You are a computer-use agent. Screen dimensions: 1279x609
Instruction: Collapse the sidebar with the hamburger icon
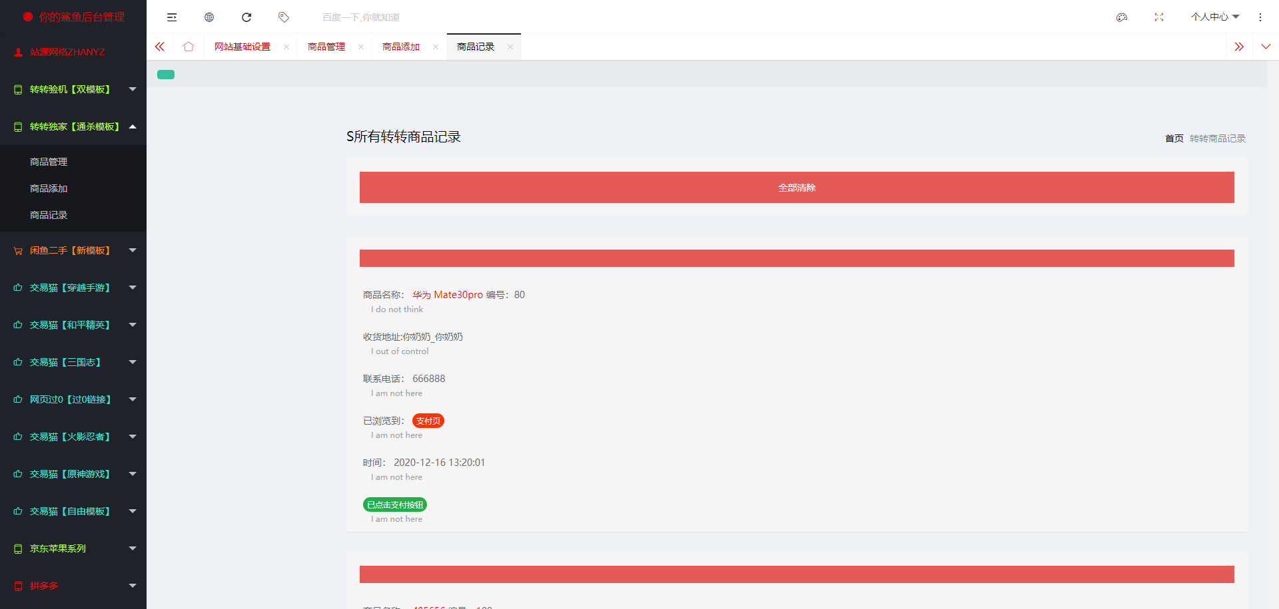[172, 17]
